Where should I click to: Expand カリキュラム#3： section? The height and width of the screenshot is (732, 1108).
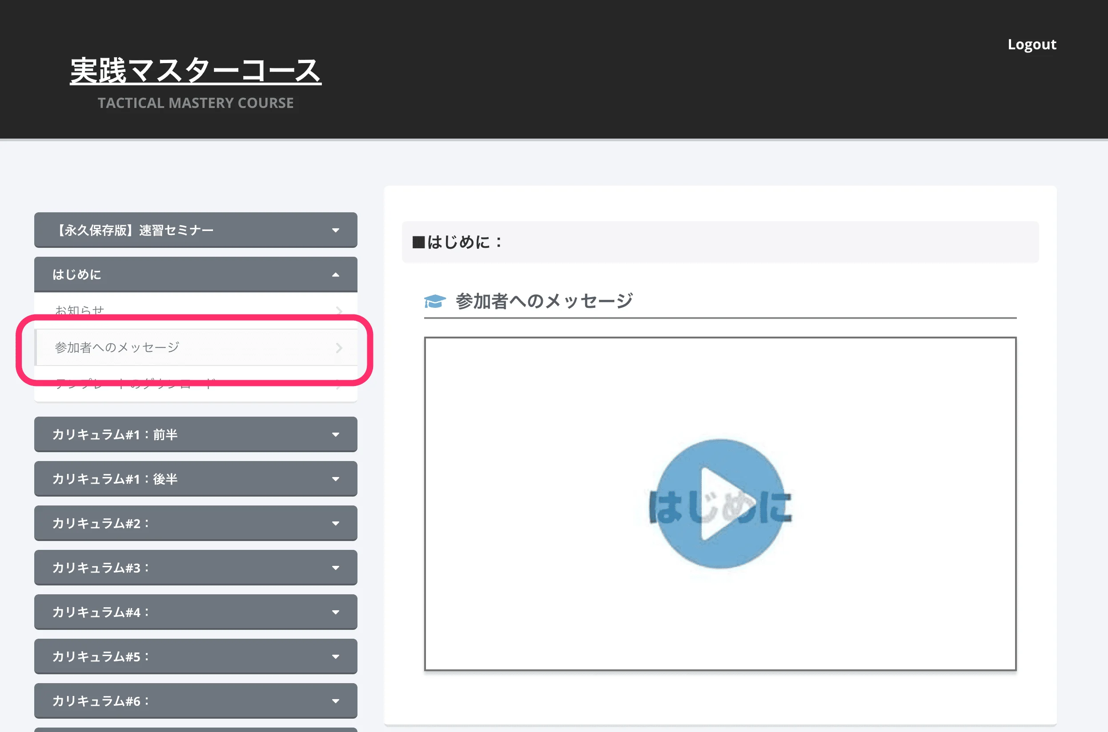pos(195,567)
